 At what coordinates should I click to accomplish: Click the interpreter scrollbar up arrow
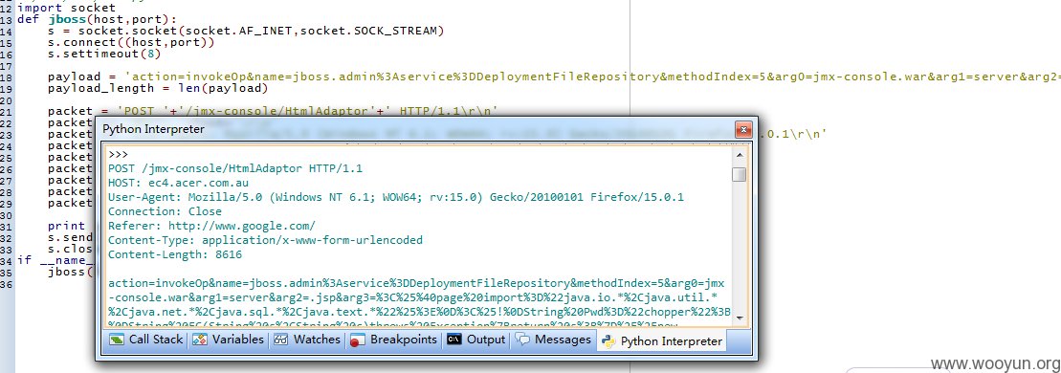pos(739,155)
